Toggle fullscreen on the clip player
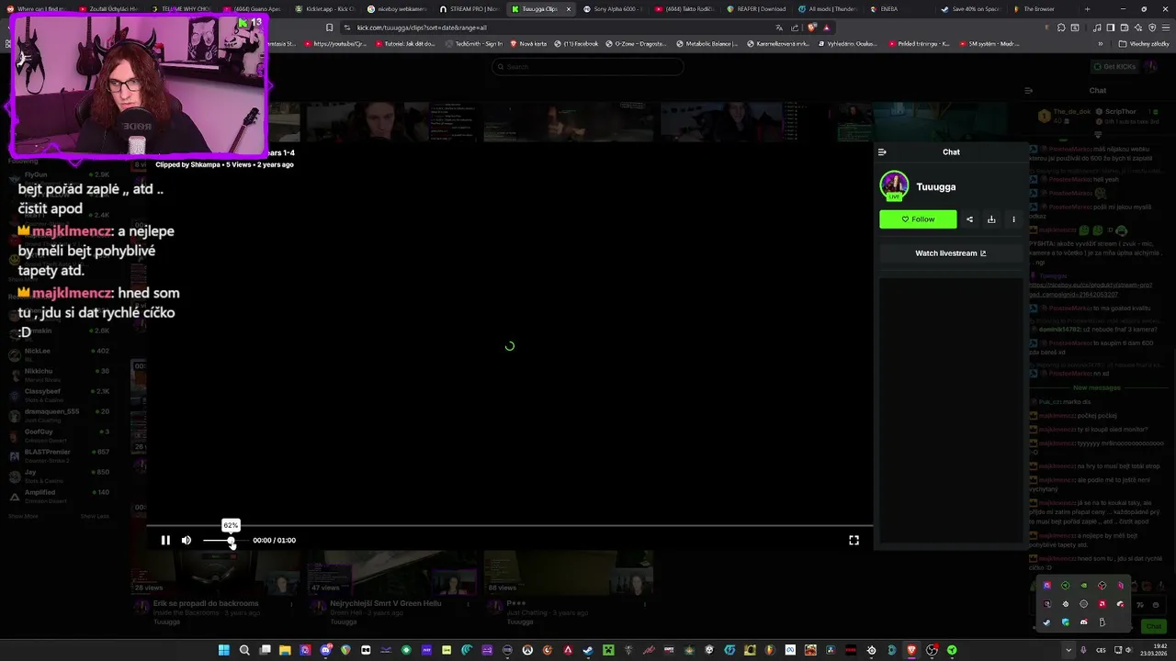This screenshot has height=661, width=1176. (854, 540)
